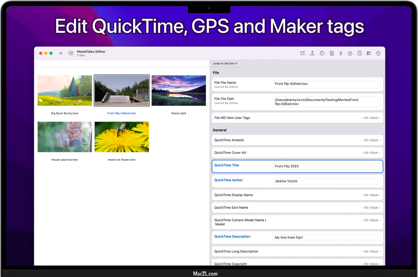Image resolution: width=418 pixels, height=277 pixels.
Task: Select the House sparrow.mov thumbnail
Action: (x=65, y=137)
